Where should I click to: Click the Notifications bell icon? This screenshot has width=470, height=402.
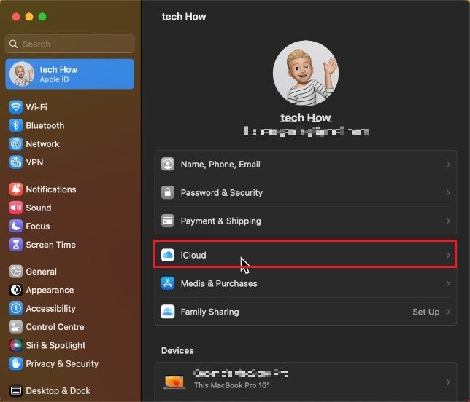coord(16,189)
